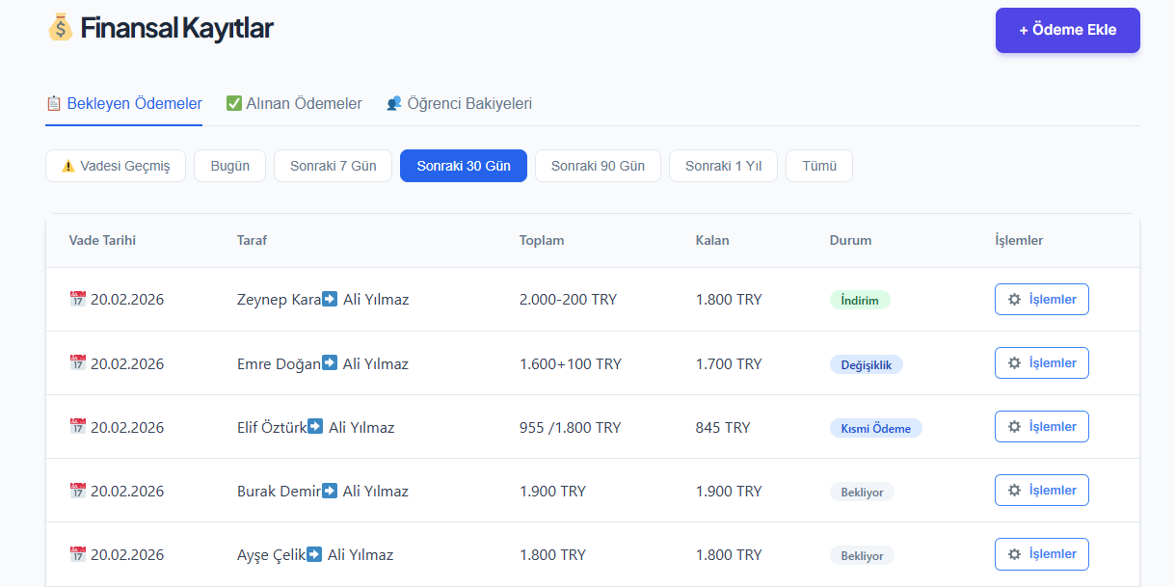Click calendar icon in Zeynep Kara row
The height and width of the screenshot is (587, 1175).
click(78, 300)
